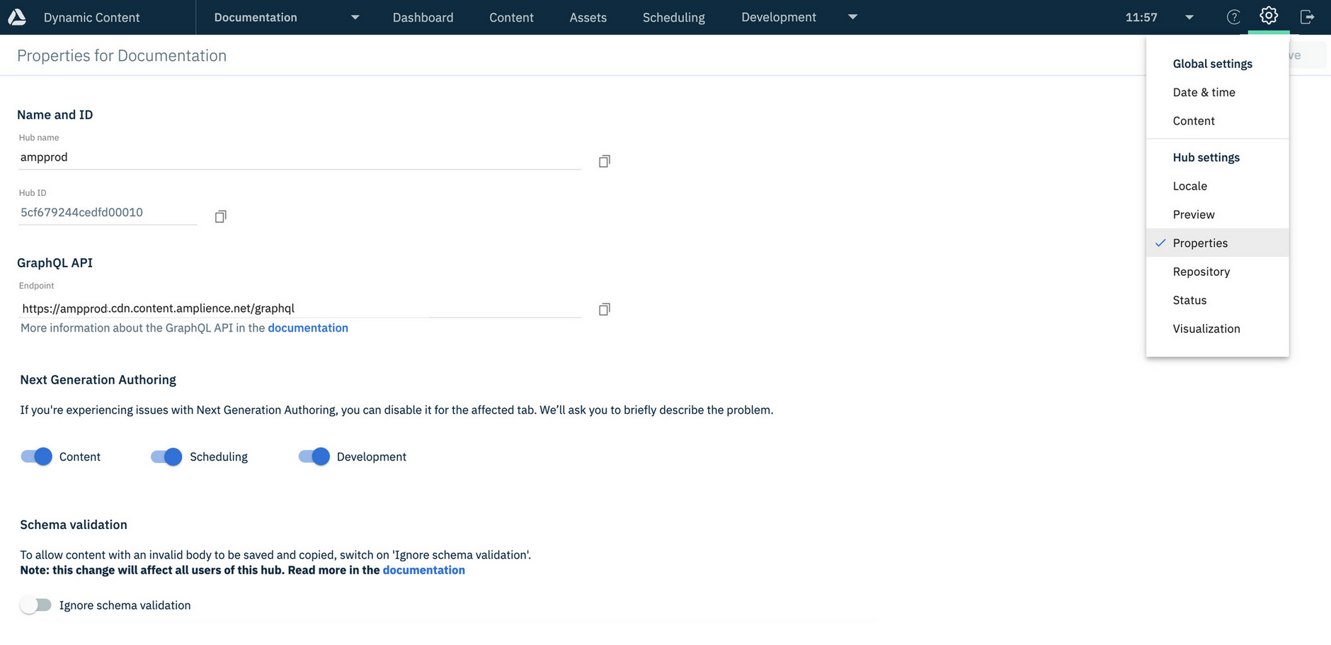The height and width of the screenshot is (645, 1331).
Task: Open the Documentation hub selector dropdown
Action: click(x=355, y=17)
